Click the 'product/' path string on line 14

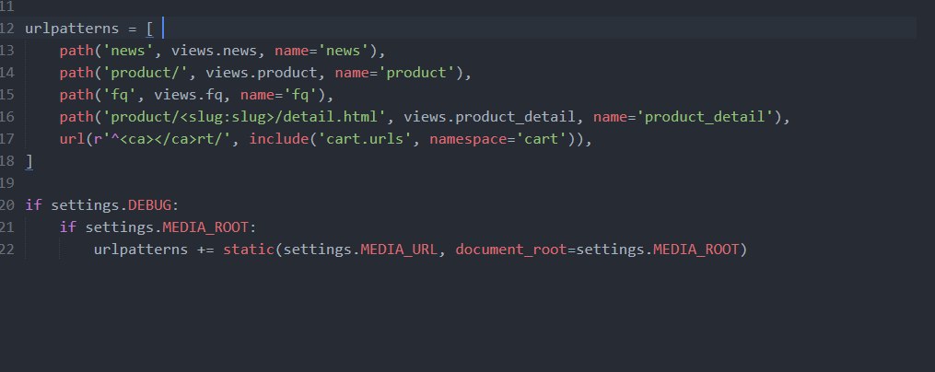(x=146, y=73)
